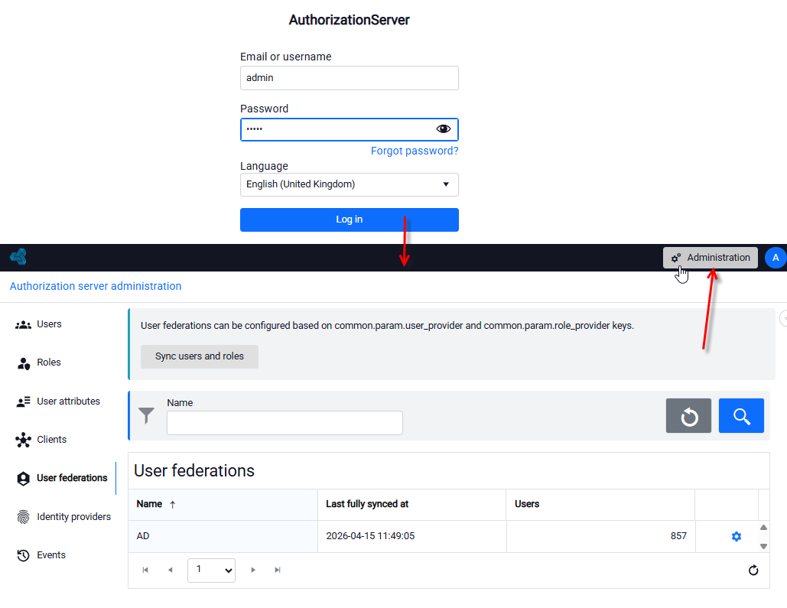Select User federations in sidebar
The image size is (787, 608).
click(62, 478)
